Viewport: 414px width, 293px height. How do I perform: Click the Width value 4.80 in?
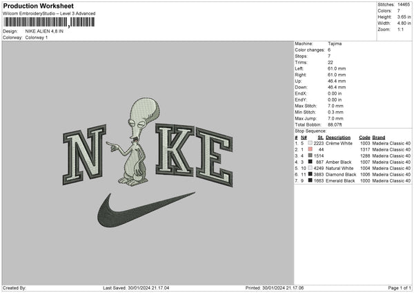404,23
